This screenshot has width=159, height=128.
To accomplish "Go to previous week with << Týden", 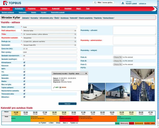I will (42, 123).
